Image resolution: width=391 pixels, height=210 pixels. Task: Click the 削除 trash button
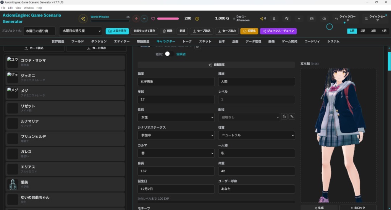coord(168,31)
